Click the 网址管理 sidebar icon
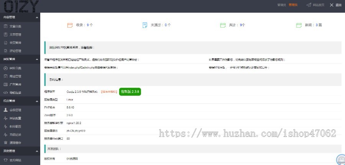The image size is (345, 165). (6, 76)
